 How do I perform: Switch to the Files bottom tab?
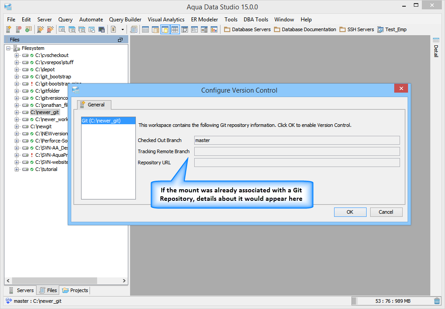tap(48, 290)
